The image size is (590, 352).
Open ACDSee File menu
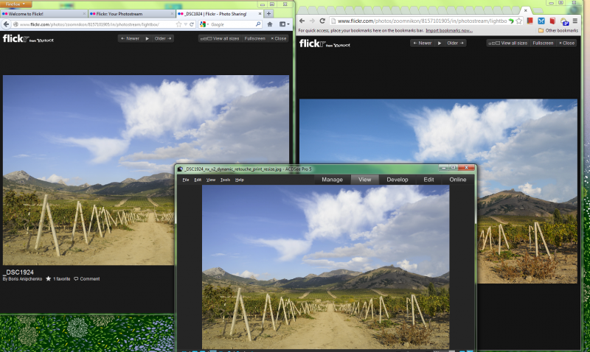pyautogui.click(x=186, y=180)
